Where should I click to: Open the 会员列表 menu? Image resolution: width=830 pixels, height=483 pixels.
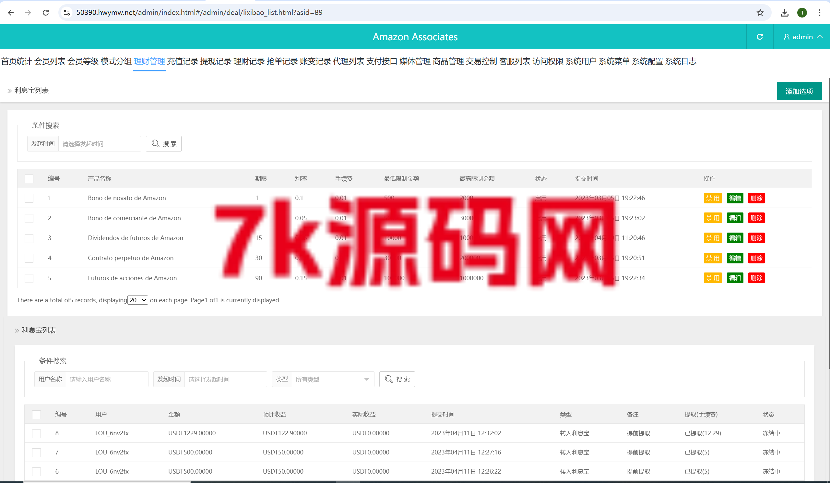coord(50,61)
